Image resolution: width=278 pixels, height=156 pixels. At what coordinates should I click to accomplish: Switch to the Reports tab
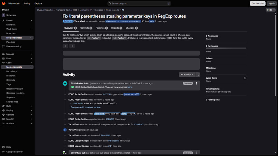click(117, 28)
